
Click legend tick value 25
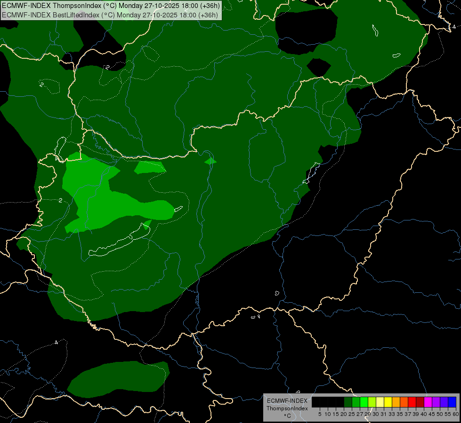pyautogui.click(x=352, y=414)
